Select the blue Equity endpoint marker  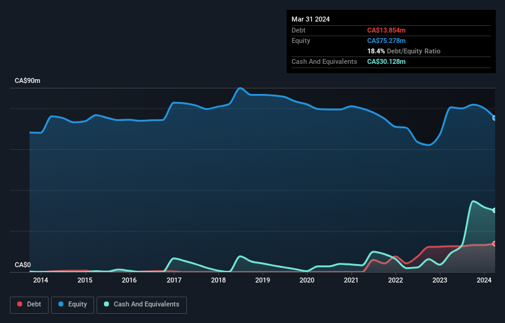click(495, 118)
